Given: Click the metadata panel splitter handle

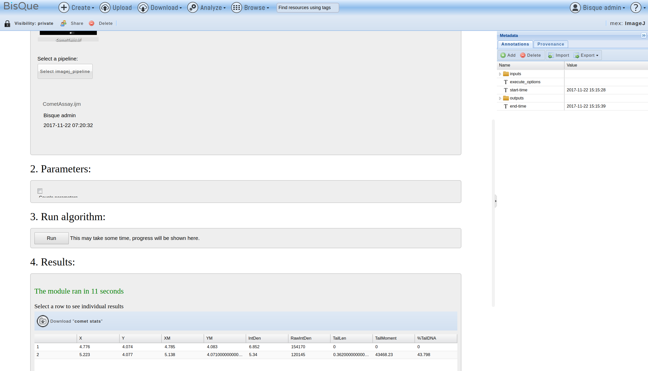Looking at the screenshot, I should click(x=496, y=201).
